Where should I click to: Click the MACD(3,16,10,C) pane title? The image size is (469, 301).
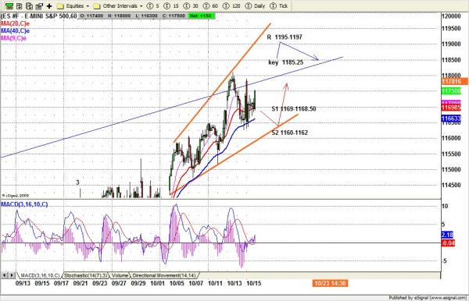(x=24, y=204)
